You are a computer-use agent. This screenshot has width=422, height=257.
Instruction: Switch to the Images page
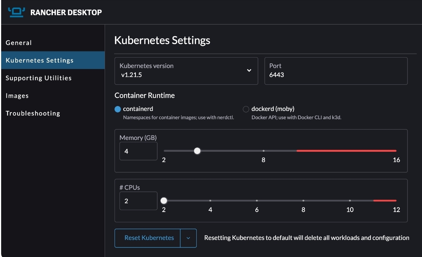click(x=17, y=96)
